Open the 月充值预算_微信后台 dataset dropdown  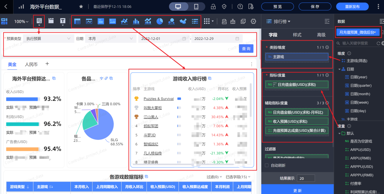point(358,32)
